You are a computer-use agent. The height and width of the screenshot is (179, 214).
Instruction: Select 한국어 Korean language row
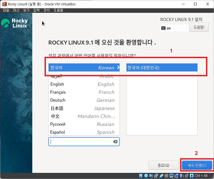[84, 67]
